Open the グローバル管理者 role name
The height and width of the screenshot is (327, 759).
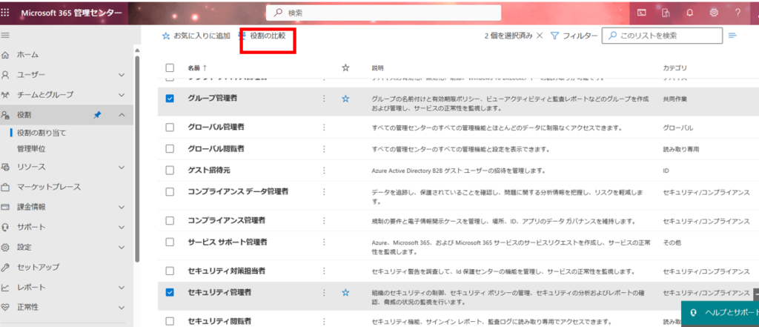point(216,127)
